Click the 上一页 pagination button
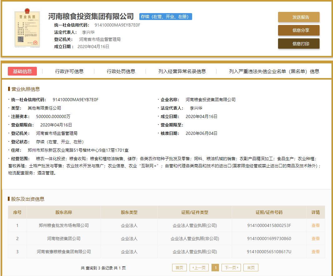 (199, 267)
